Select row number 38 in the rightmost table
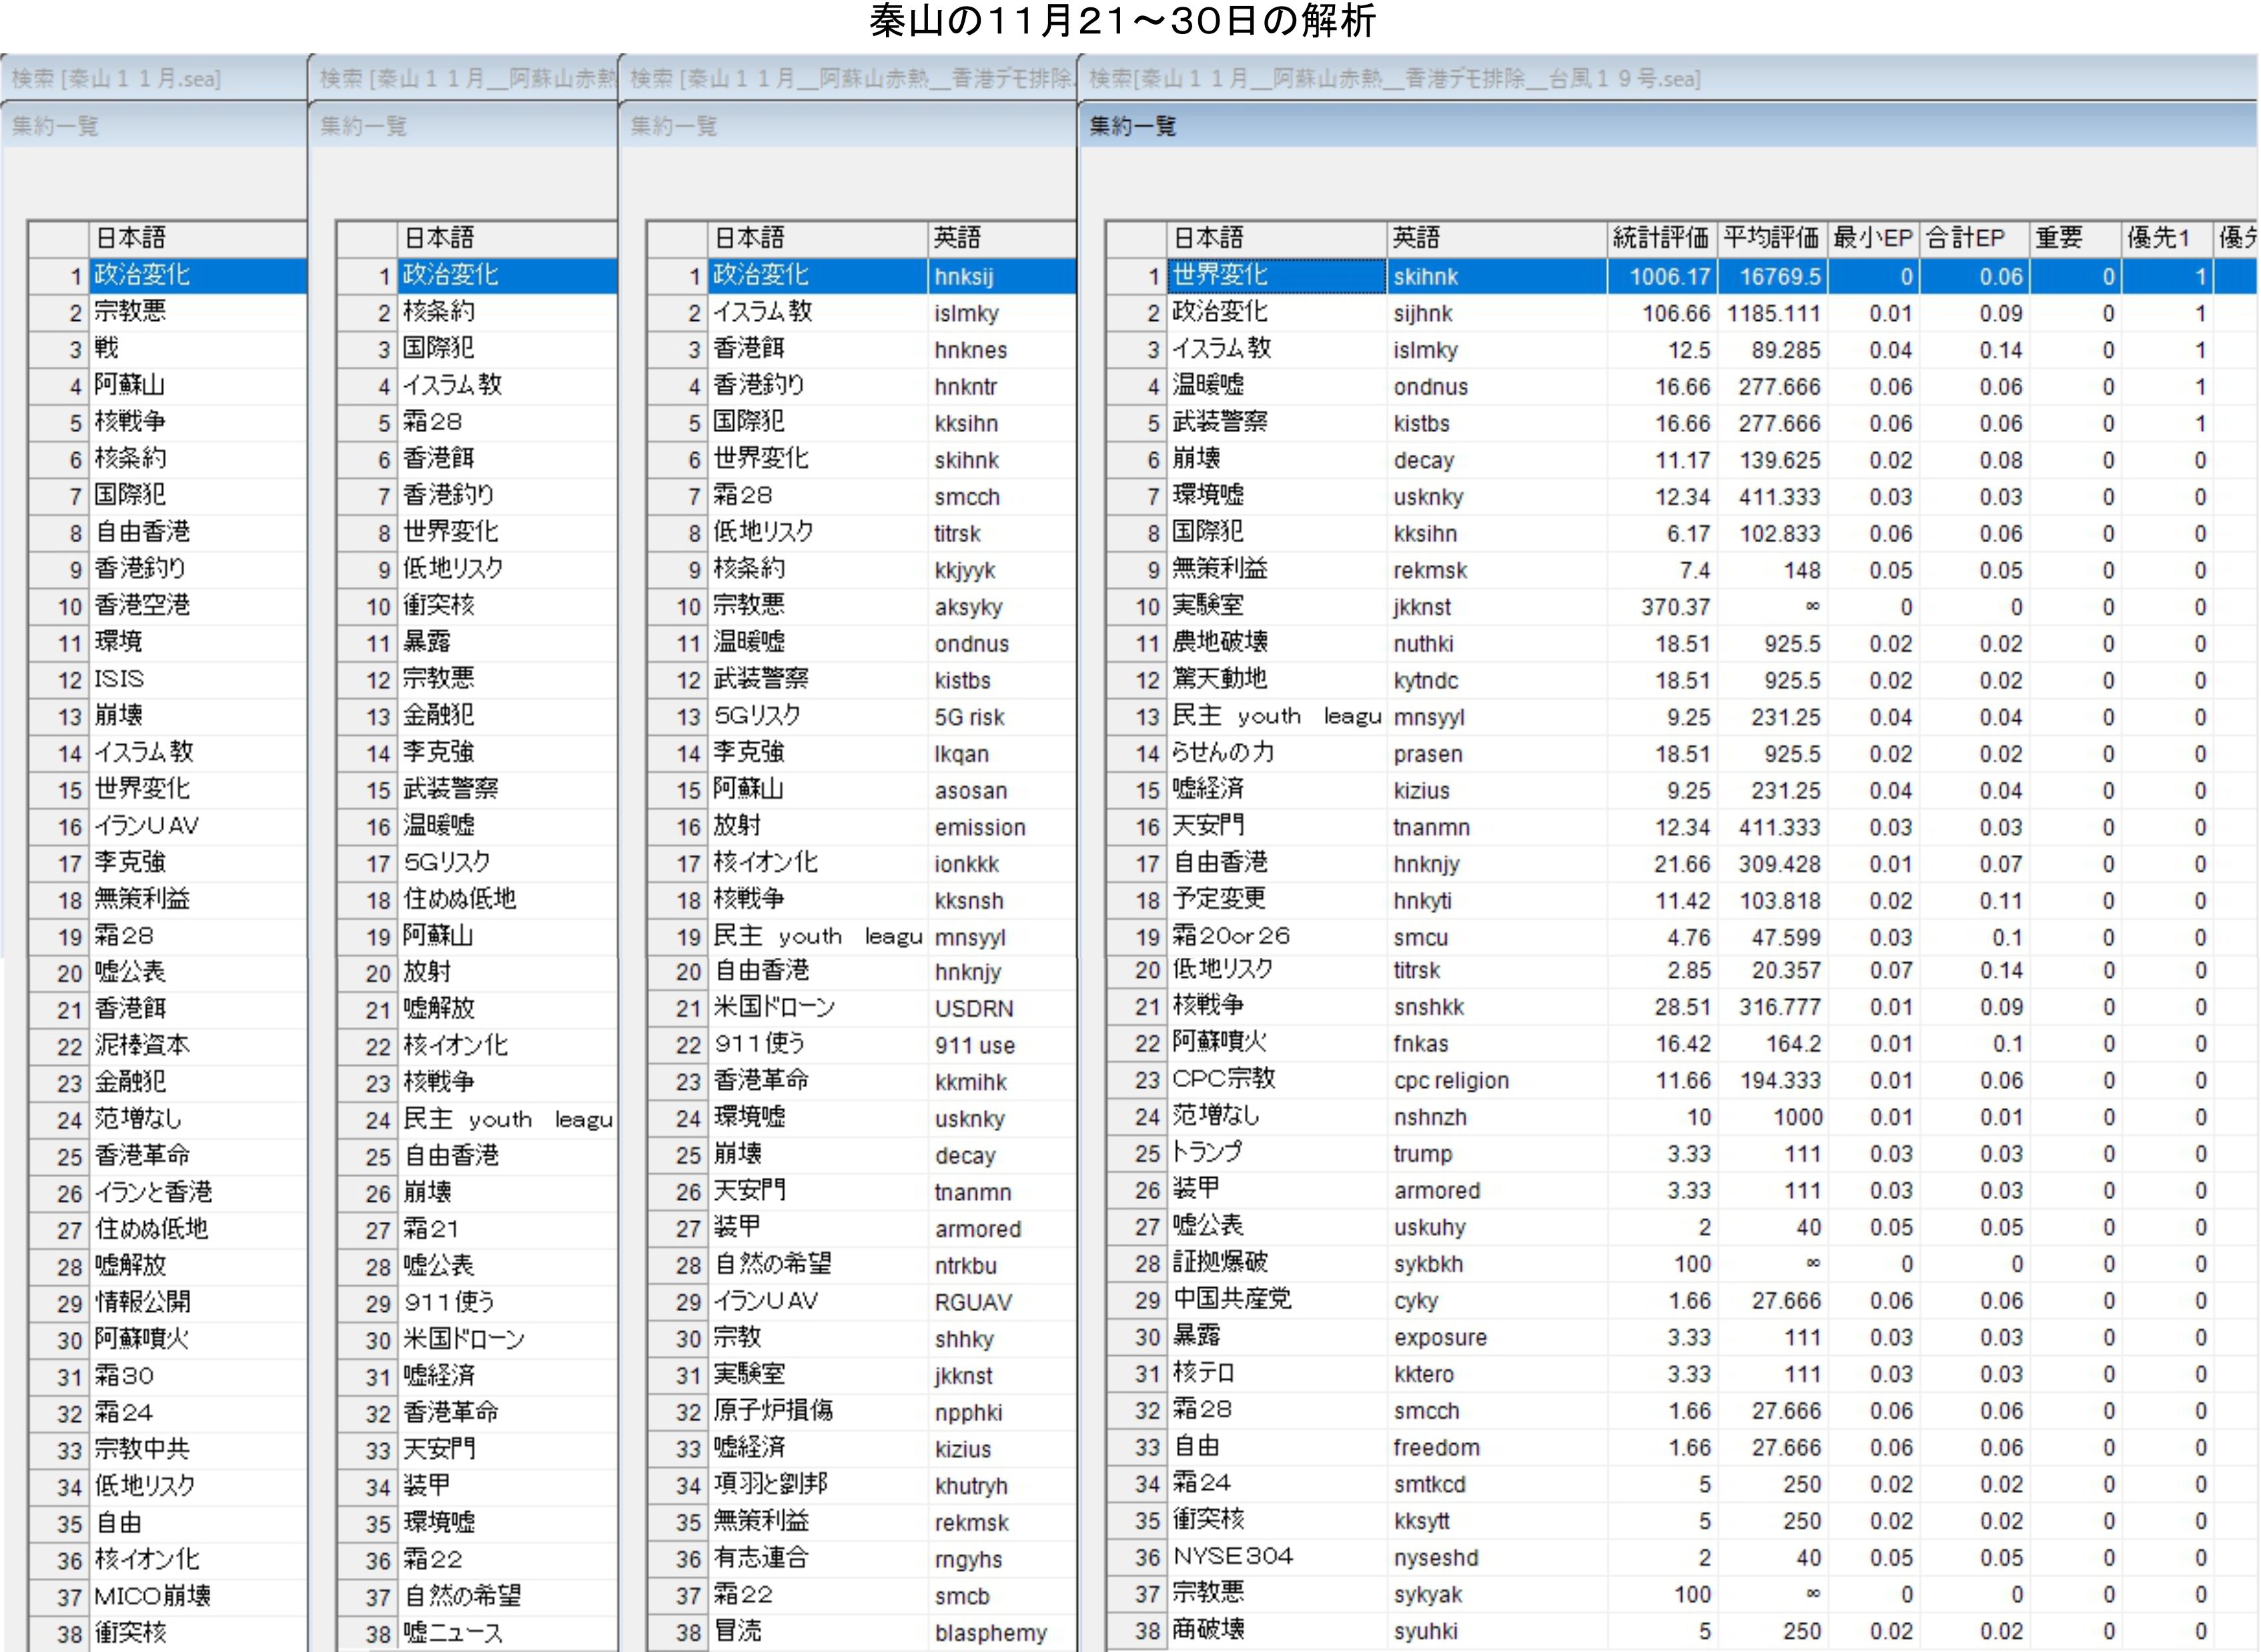This screenshot has width=2261, height=1652. [1146, 1631]
